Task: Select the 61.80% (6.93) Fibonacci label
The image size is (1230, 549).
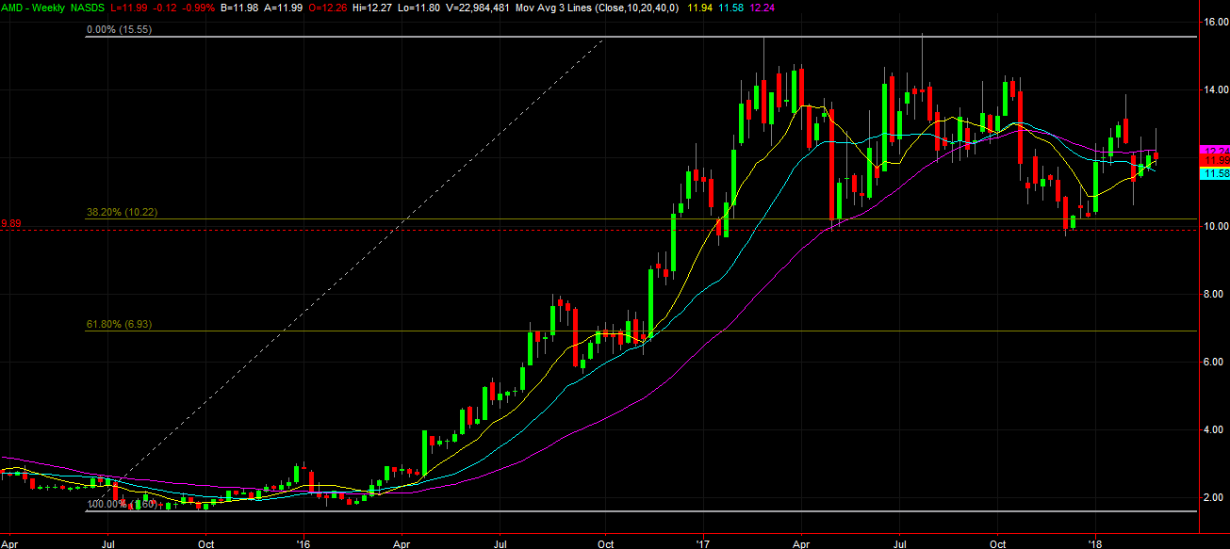Action: click(119, 324)
